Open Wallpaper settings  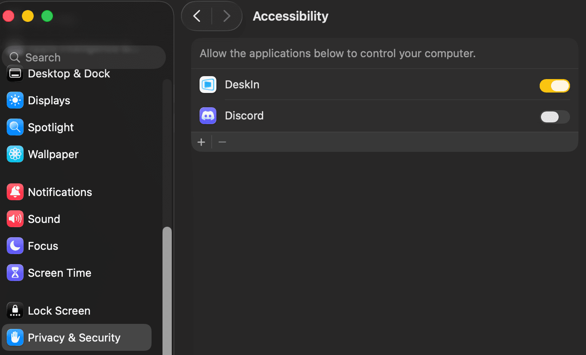(x=53, y=154)
